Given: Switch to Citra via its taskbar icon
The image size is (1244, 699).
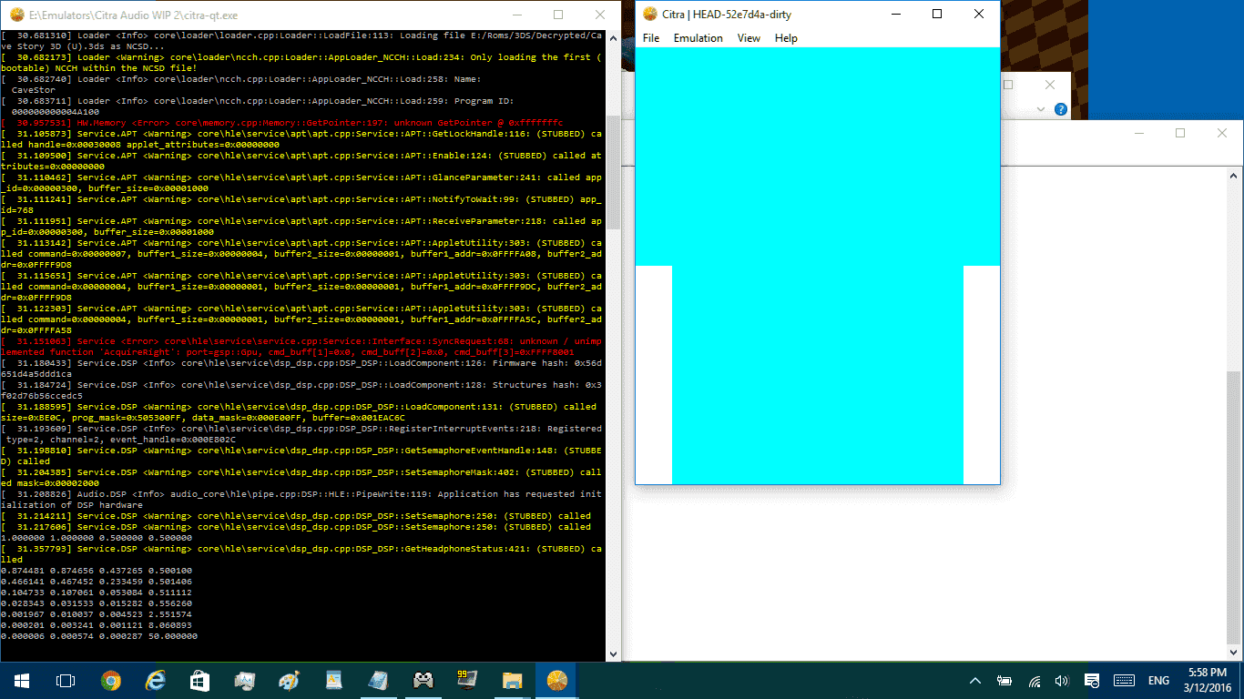Looking at the screenshot, I should tap(557, 681).
